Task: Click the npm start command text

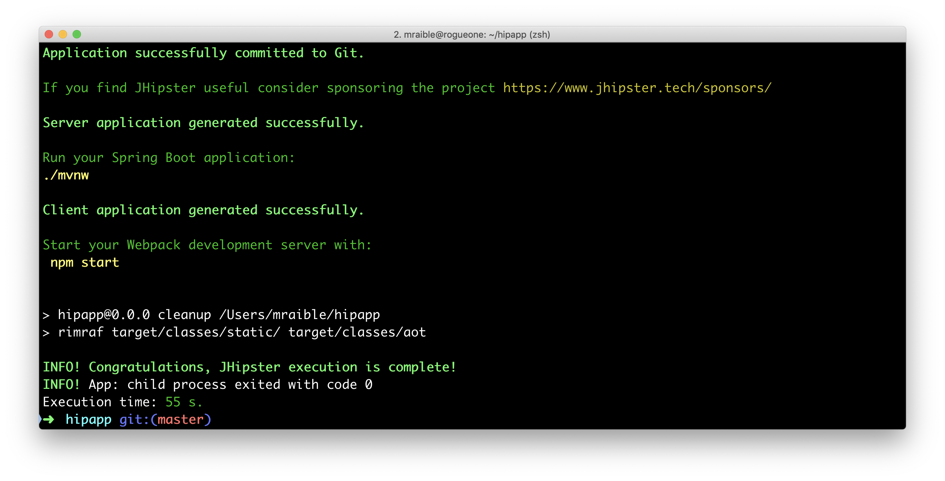Action: pos(85,263)
